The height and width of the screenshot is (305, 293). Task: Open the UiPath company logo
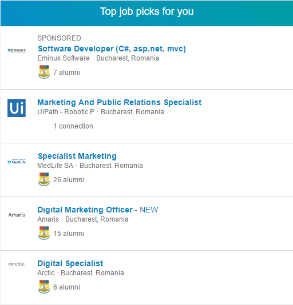[x=17, y=108]
